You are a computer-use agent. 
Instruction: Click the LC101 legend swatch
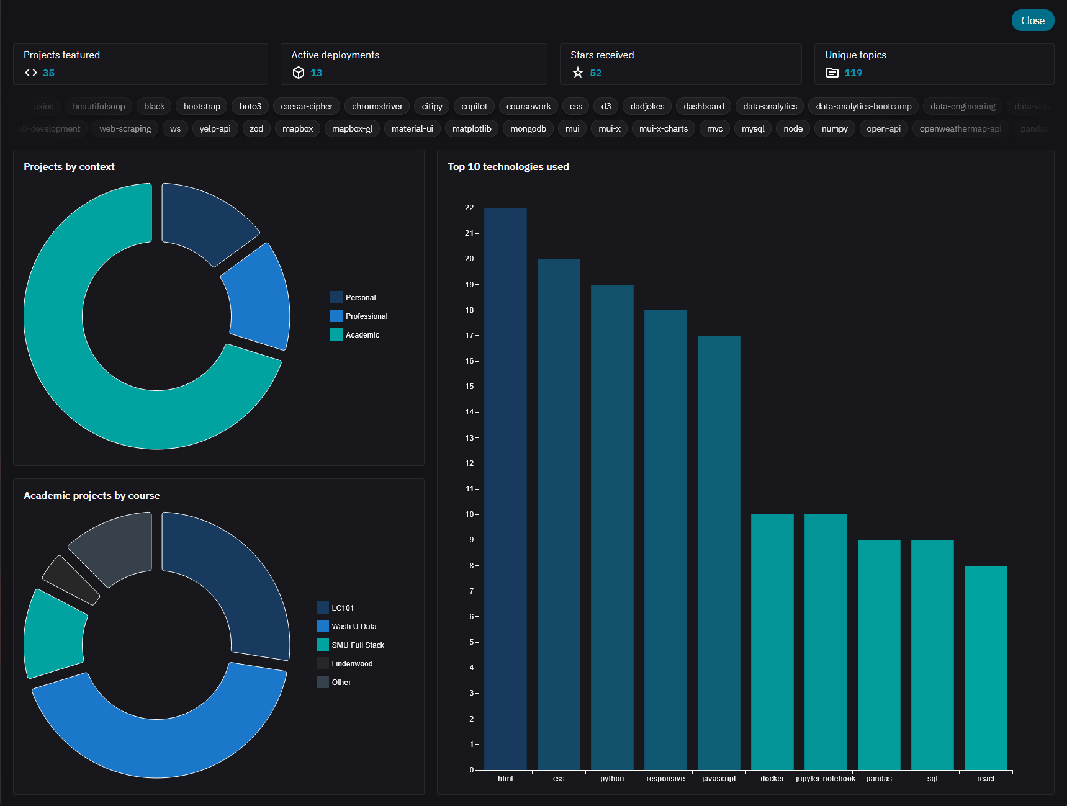323,607
